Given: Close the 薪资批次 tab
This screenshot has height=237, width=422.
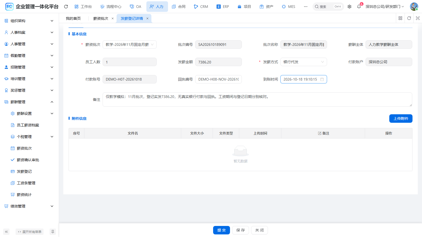Looking at the screenshot, I should (113, 18).
